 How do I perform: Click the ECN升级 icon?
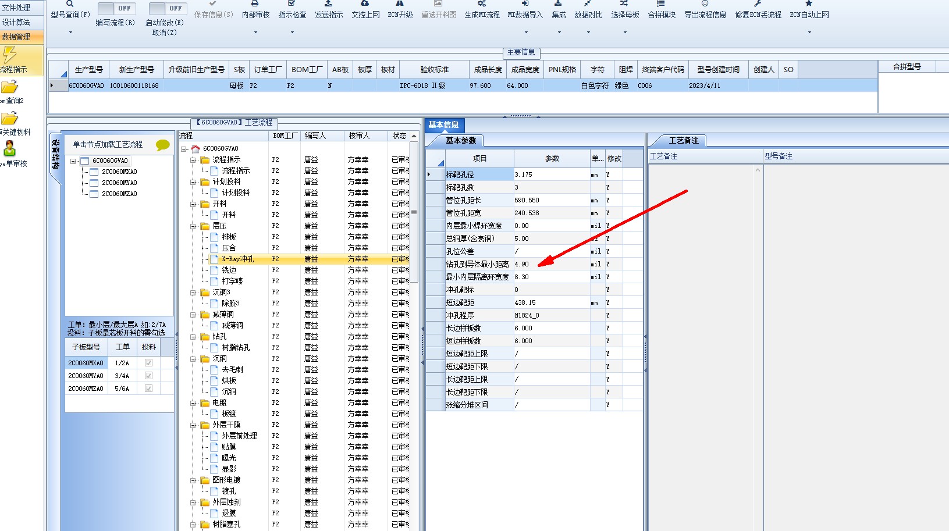(400, 3)
